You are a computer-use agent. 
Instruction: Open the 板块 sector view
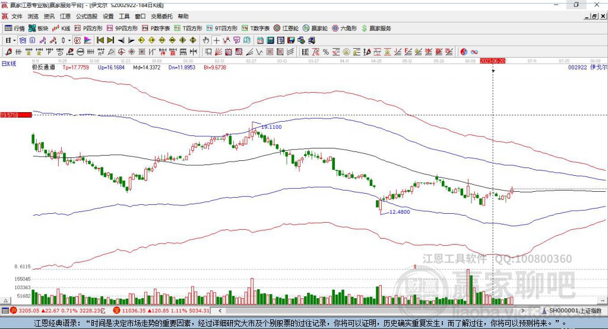coord(39,29)
